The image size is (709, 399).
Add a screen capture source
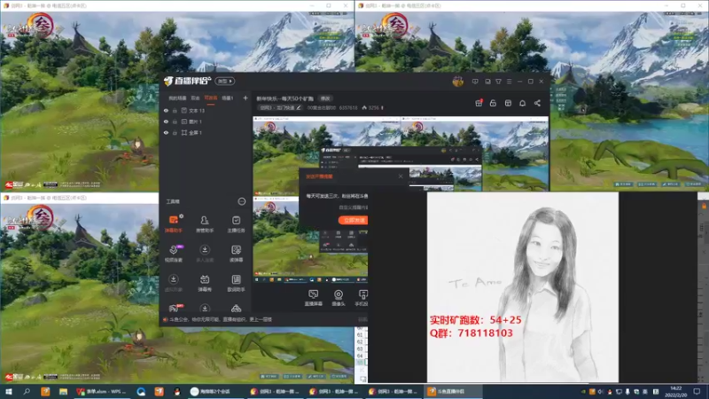click(x=314, y=298)
